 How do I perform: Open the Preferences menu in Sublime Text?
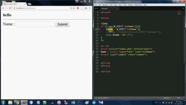click(x=138, y=5)
